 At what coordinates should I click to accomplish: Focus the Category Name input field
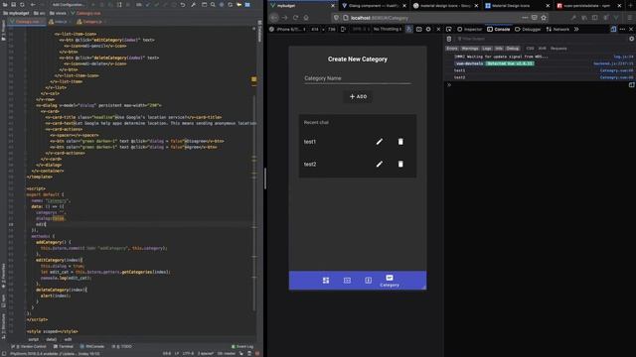click(358, 78)
